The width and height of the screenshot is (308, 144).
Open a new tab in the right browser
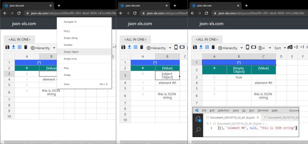coord(246,6)
